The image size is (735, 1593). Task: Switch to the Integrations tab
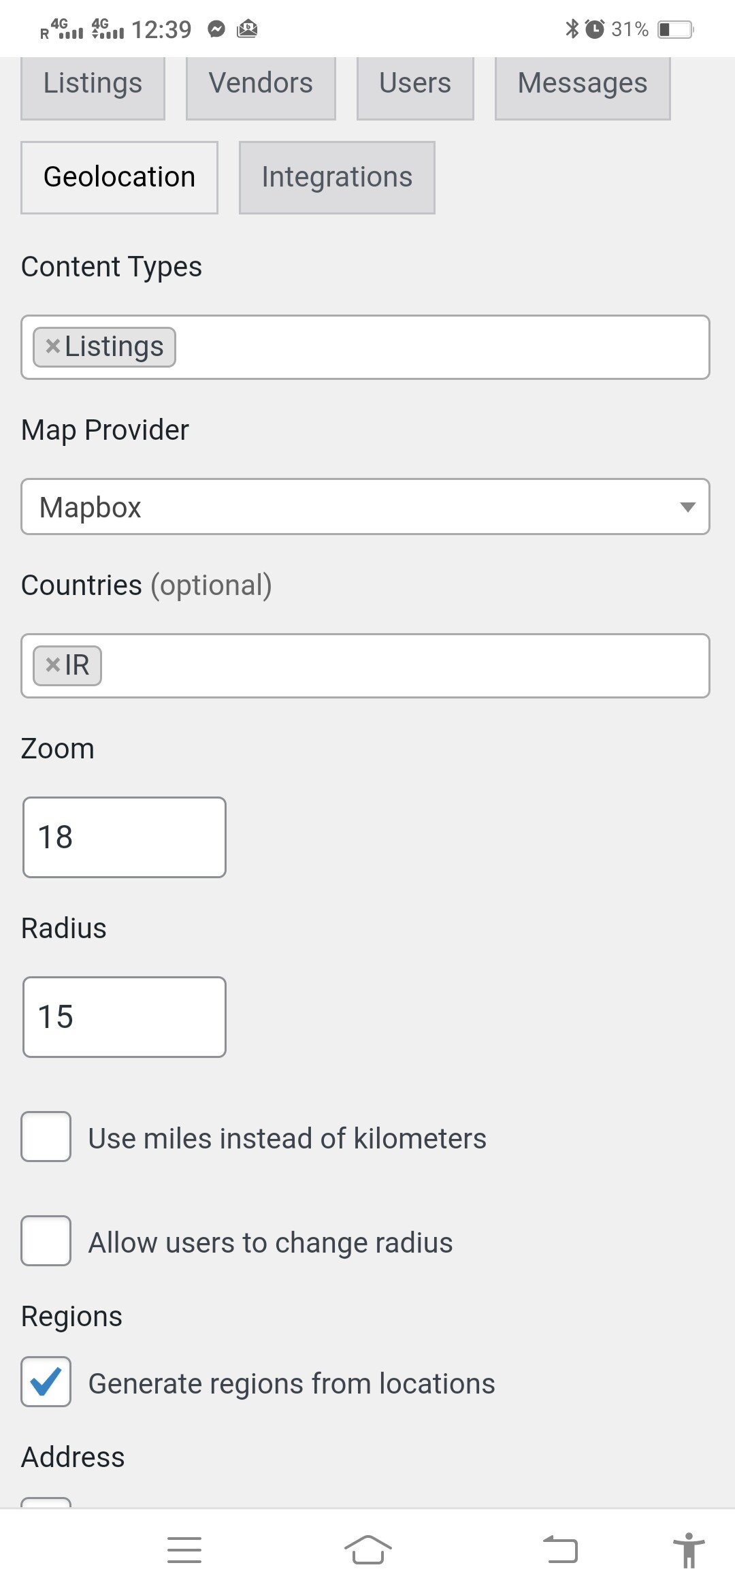click(337, 178)
